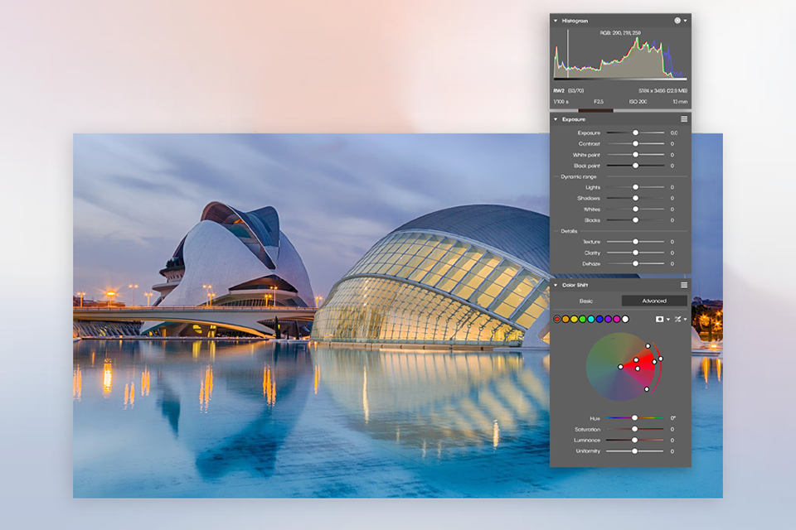Select the green color swatch
The height and width of the screenshot is (530, 796).
point(583,319)
